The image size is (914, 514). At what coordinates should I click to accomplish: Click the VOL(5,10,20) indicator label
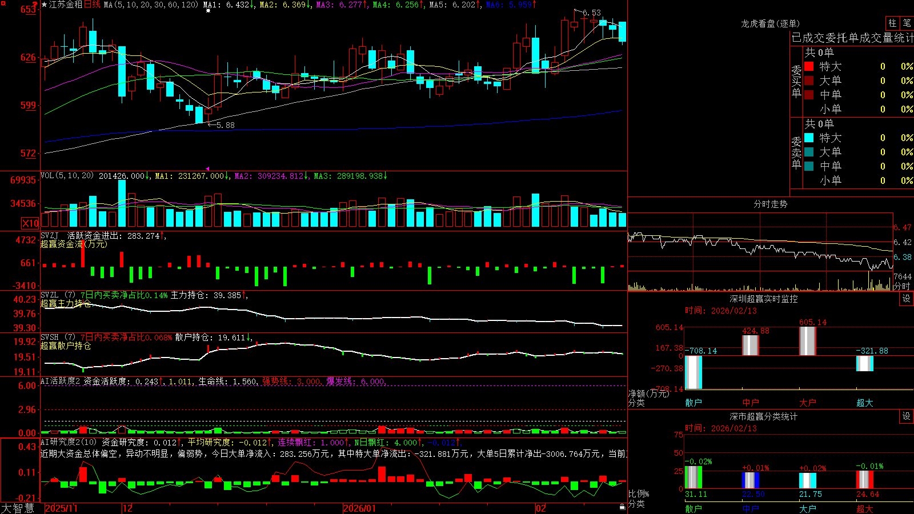[67, 176]
